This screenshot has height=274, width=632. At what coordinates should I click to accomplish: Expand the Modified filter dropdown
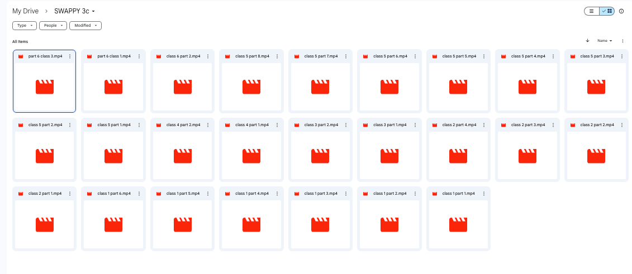coord(85,26)
